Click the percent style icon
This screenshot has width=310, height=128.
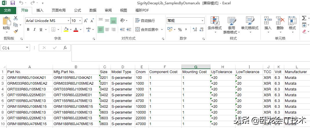tap(180, 30)
